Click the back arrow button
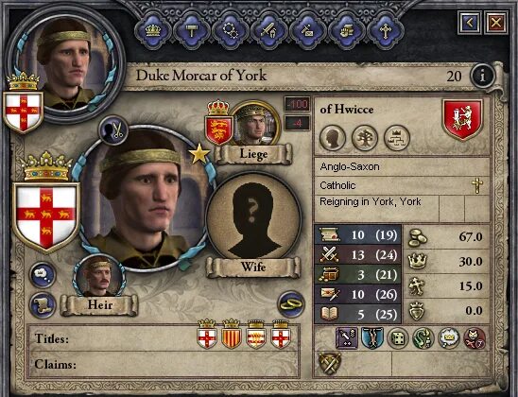 [470, 23]
